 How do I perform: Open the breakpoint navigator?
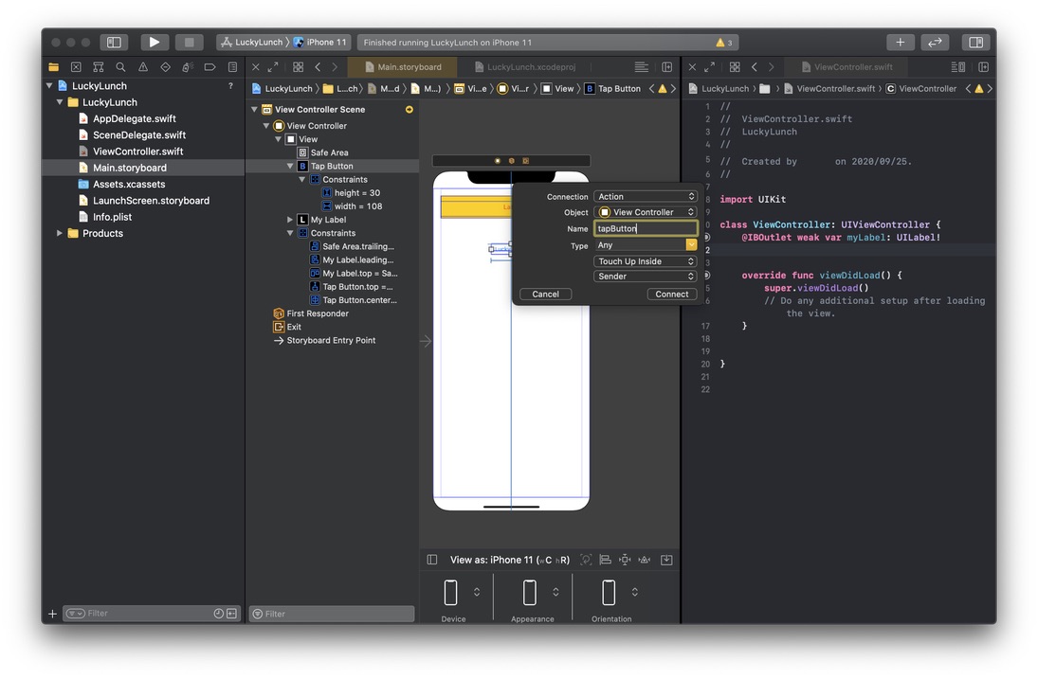(209, 67)
